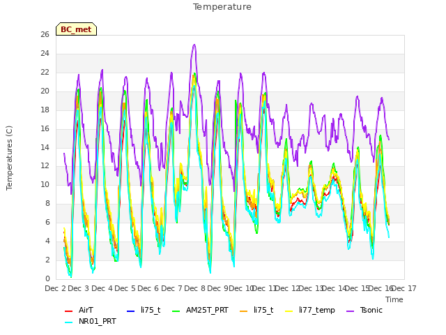Click the Dec 5 x-axis tick label

[x=125, y=288]
